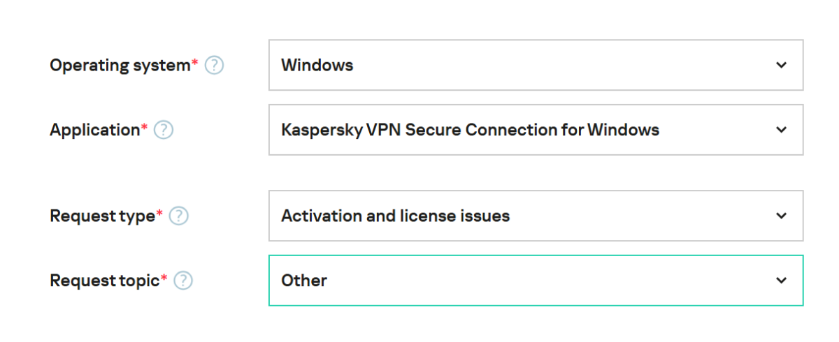Click the red asterisk after Request type

[x=159, y=214]
